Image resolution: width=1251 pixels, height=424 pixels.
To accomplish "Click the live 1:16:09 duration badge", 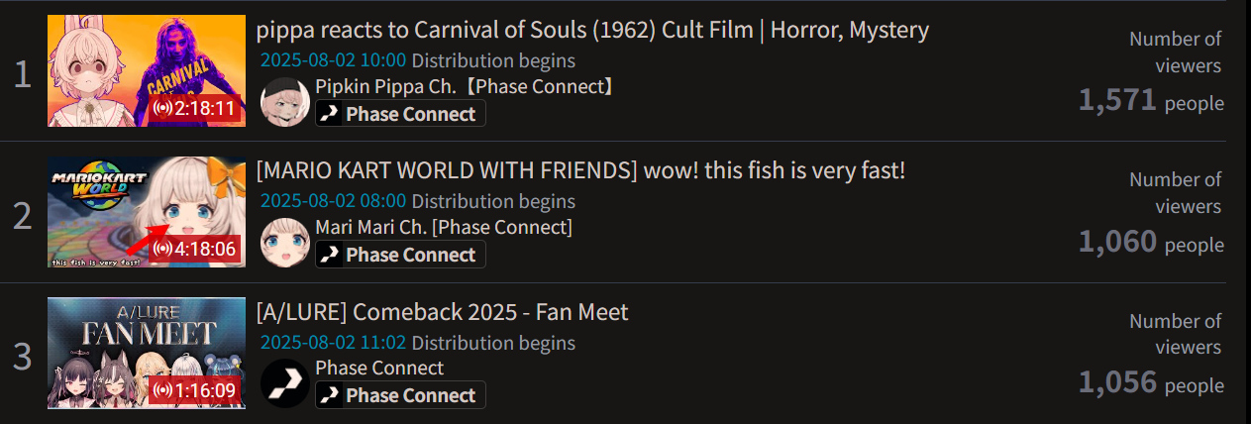I will click(x=196, y=390).
